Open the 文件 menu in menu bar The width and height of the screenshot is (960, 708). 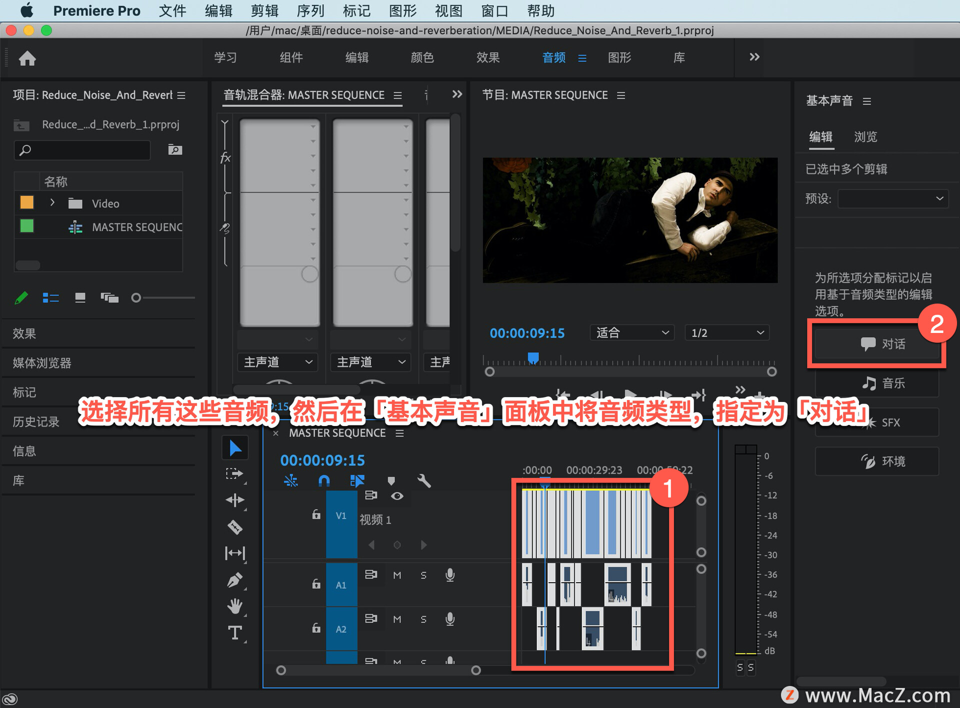(172, 10)
